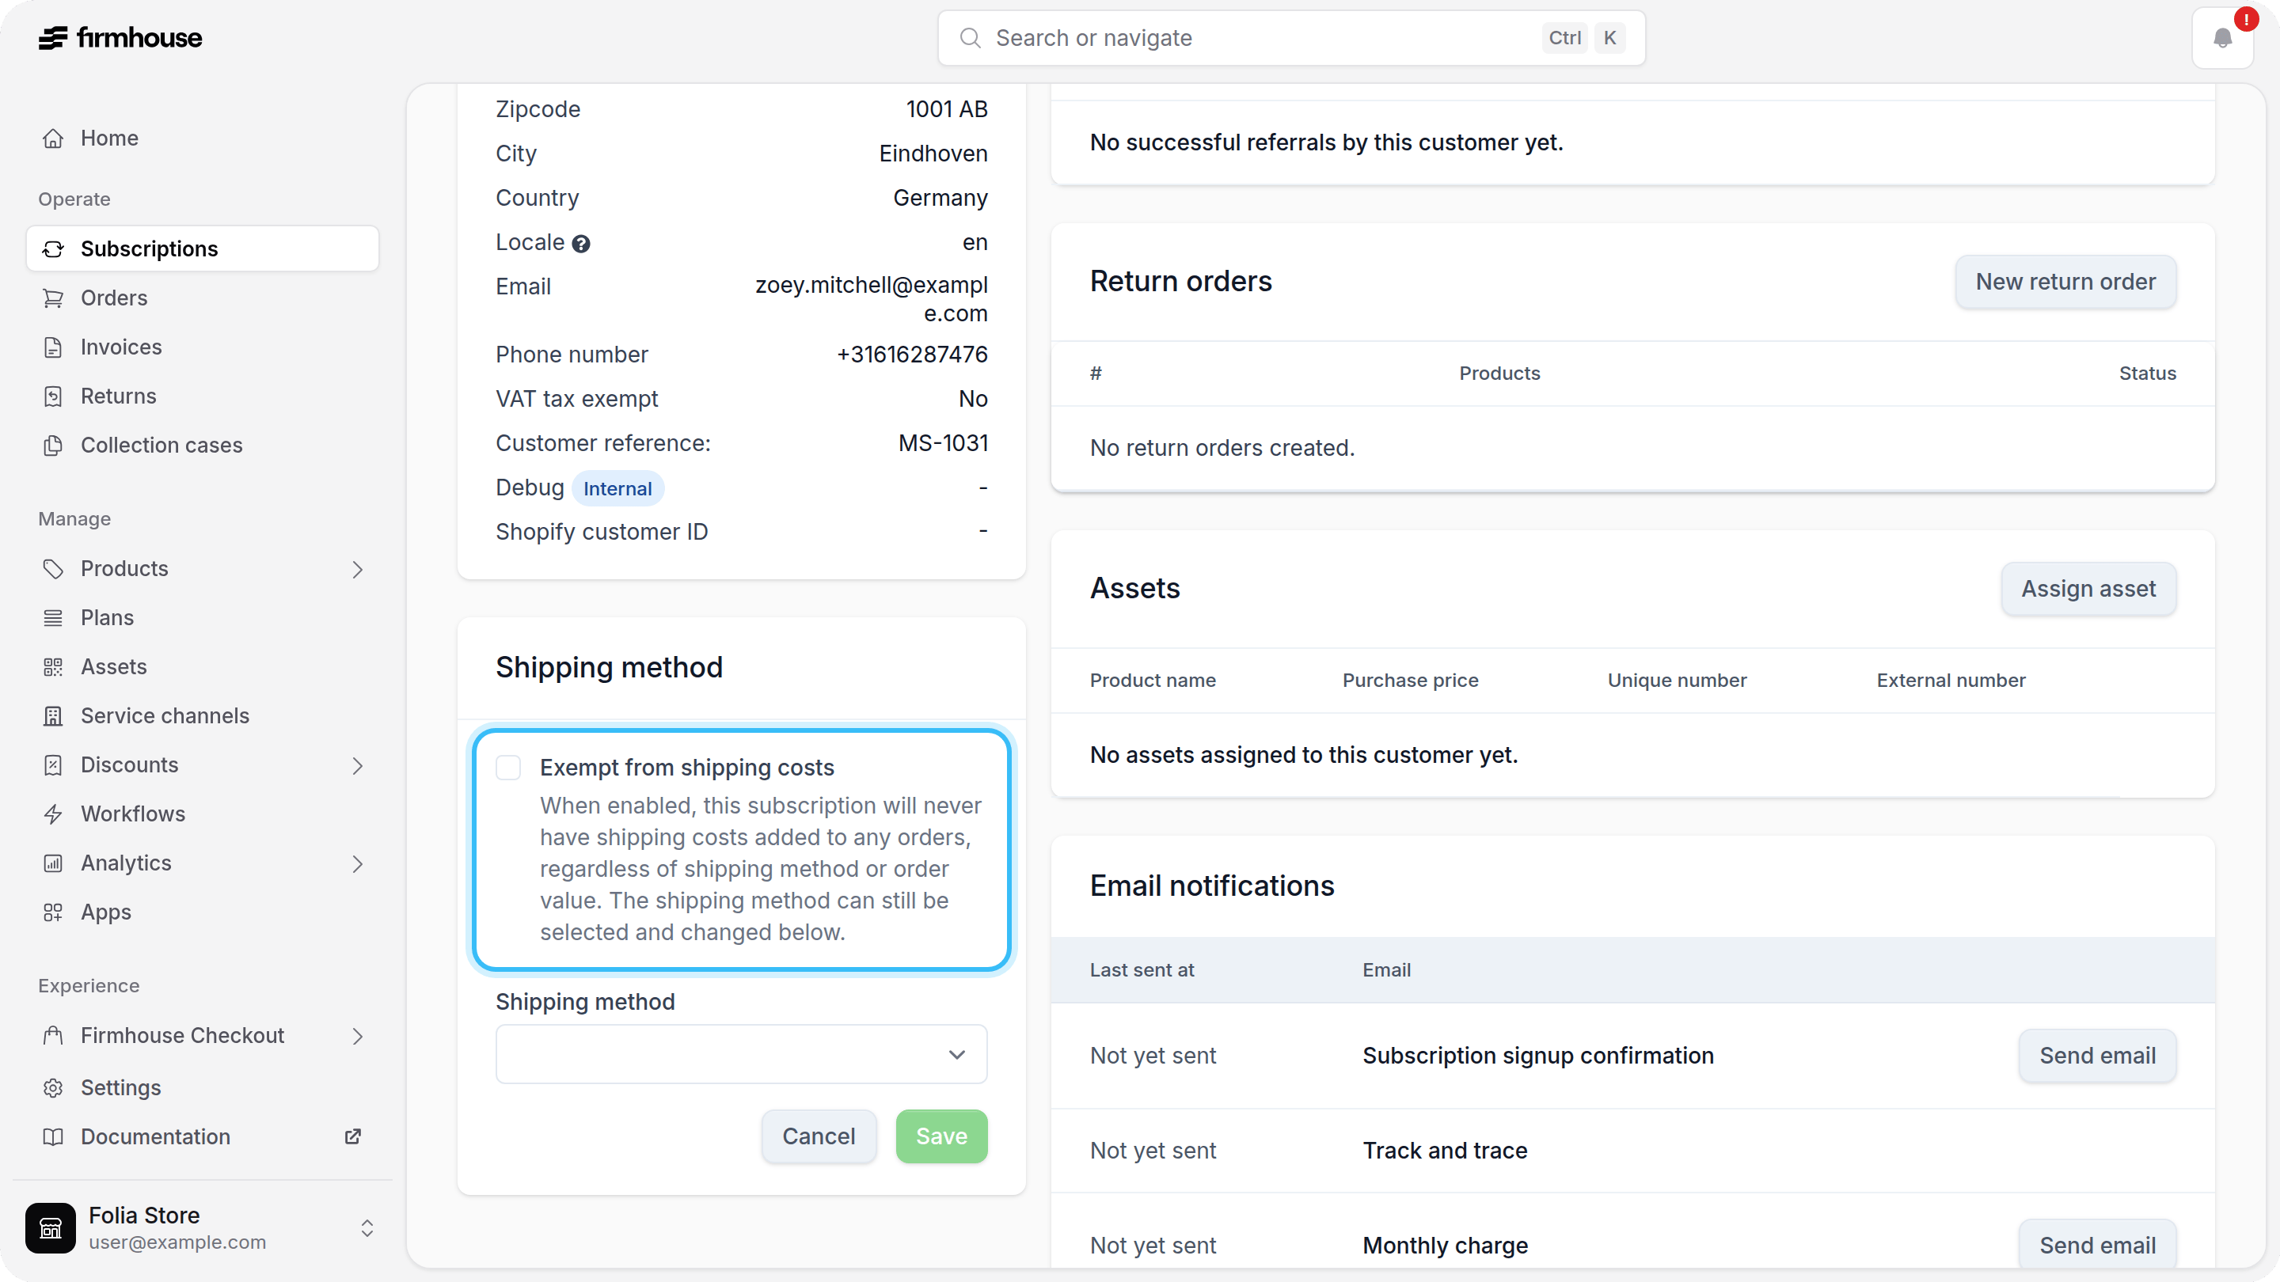
Task: Save the shipping method
Action: pyautogui.click(x=940, y=1136)
